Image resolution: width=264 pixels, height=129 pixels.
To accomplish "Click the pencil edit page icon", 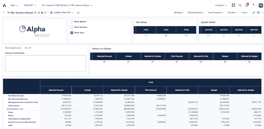I will coord(254,13).
